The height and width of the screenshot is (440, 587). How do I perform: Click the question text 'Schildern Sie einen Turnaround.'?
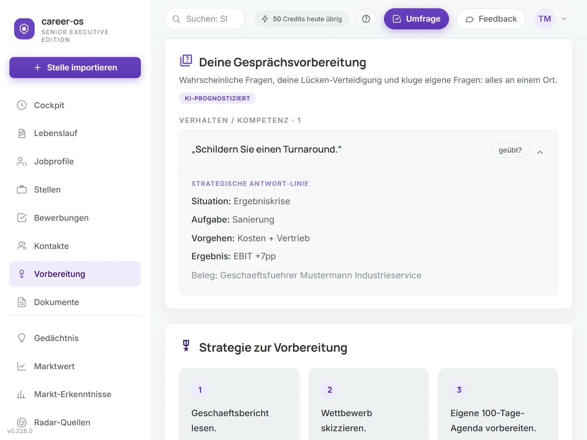tap(266, 150)
